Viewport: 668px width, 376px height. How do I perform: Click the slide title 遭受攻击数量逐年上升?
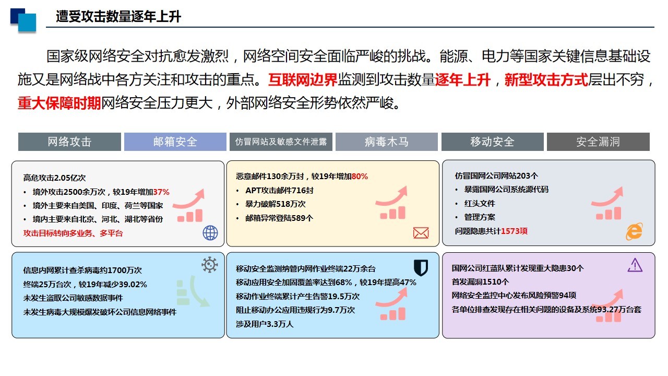pyautogui.click(x=118, y=17)
